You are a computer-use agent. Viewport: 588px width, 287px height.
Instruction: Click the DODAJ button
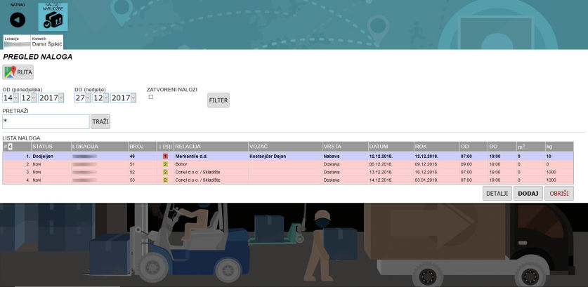click(529, 193)
